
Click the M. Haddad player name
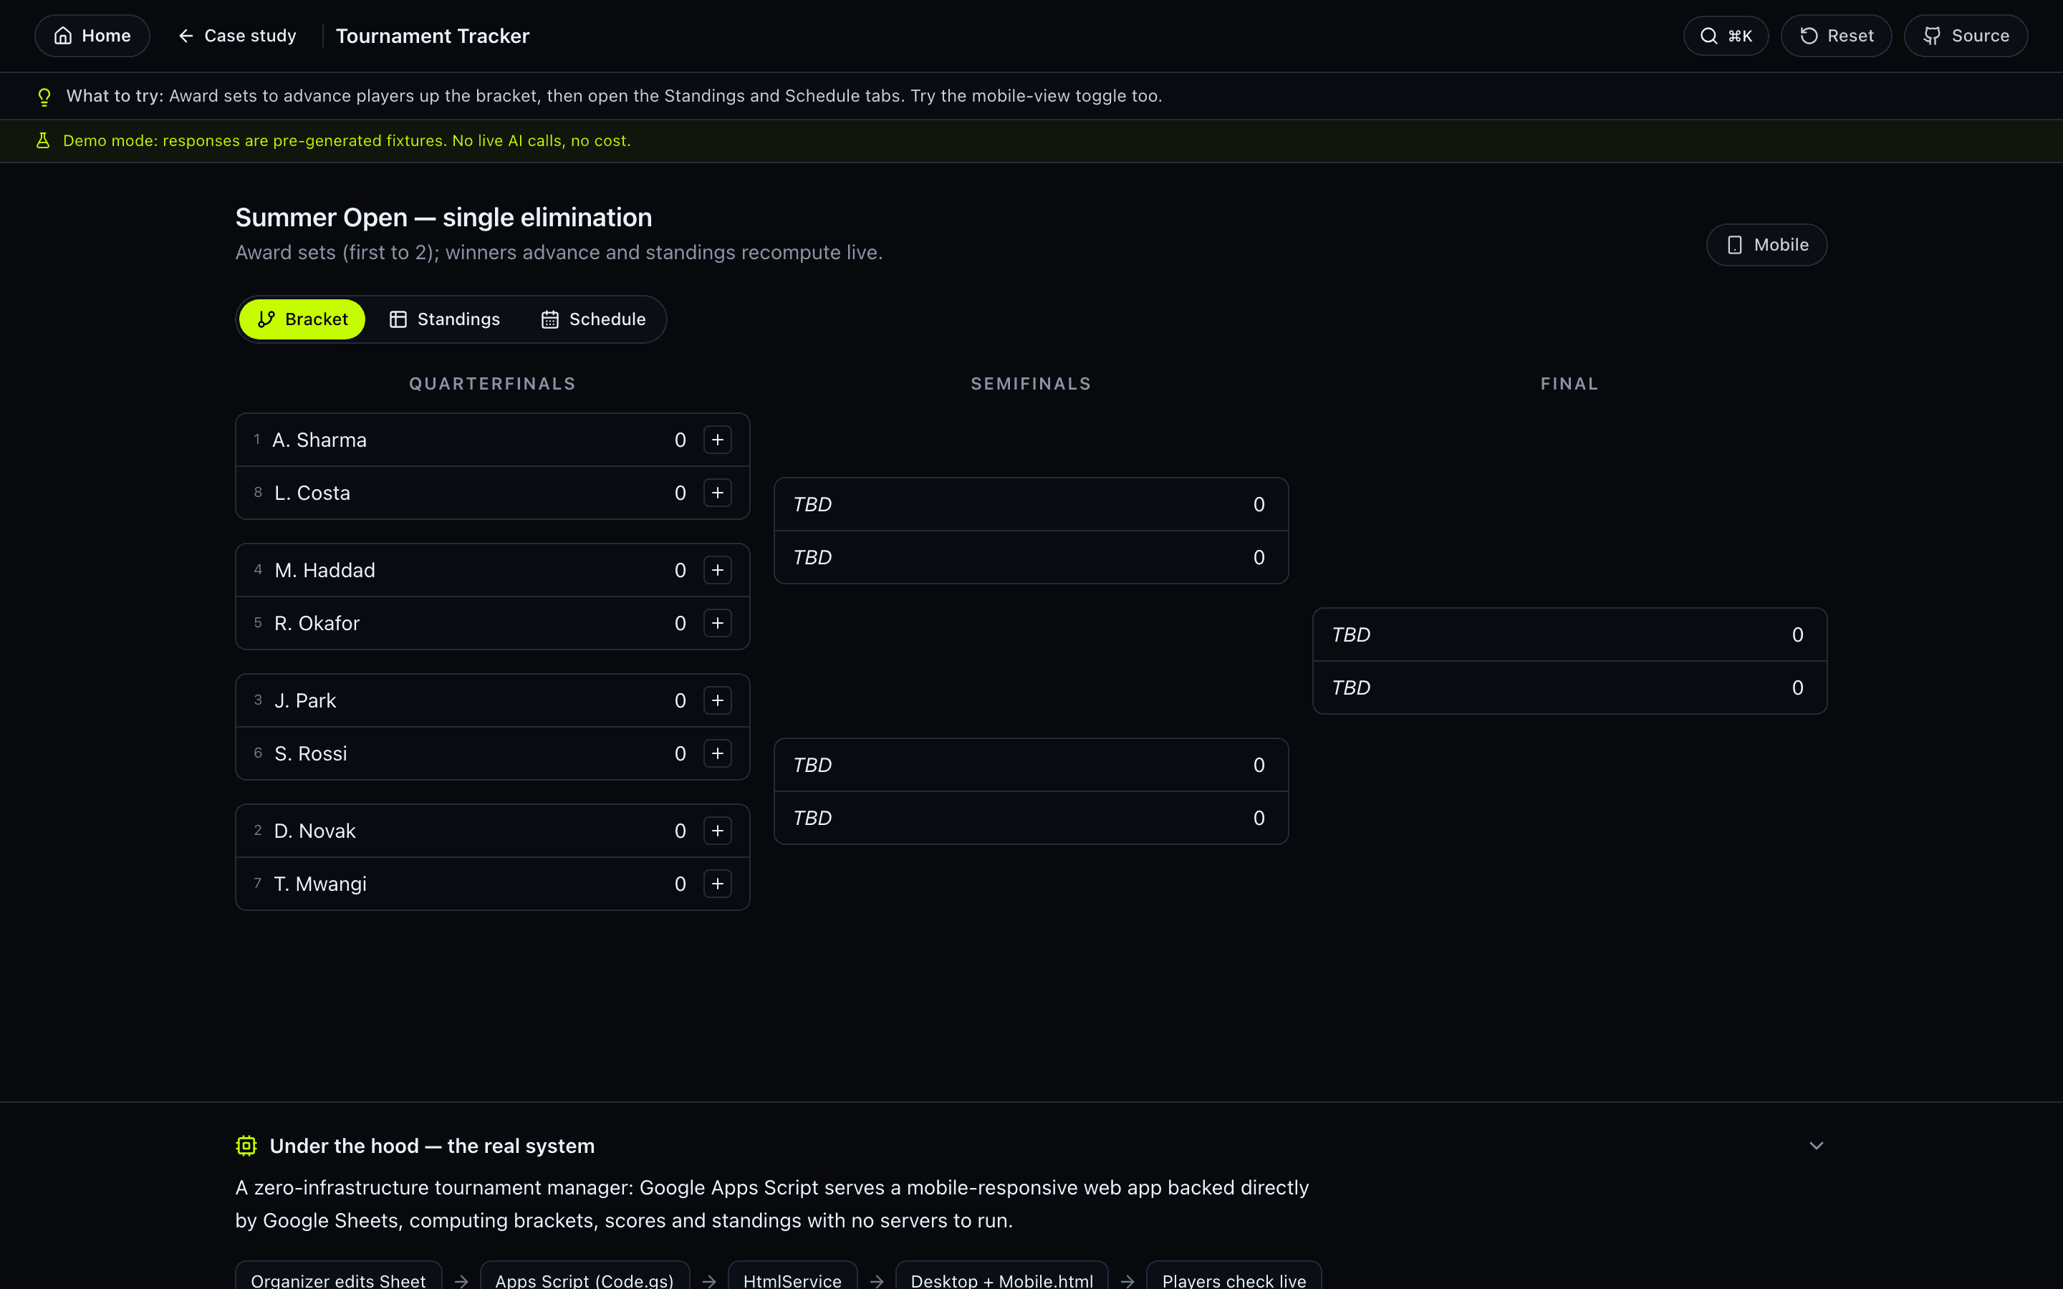[324, 570]
